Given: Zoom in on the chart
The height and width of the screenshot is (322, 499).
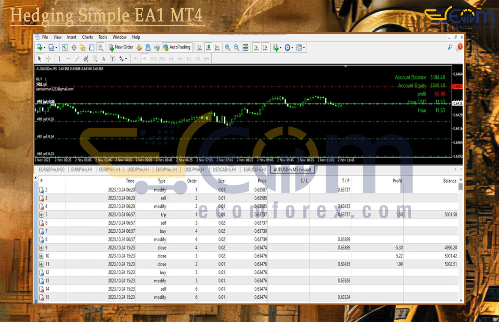Looking at the screenshot, I should pos(227,47).
